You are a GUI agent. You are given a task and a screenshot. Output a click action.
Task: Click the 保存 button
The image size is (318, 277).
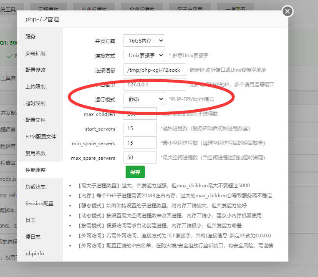[x=135, y=172]
